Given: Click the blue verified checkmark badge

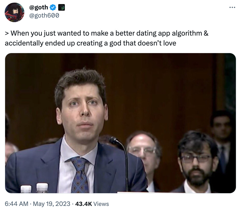Looking at the screenshot, I should pos(53,8).
